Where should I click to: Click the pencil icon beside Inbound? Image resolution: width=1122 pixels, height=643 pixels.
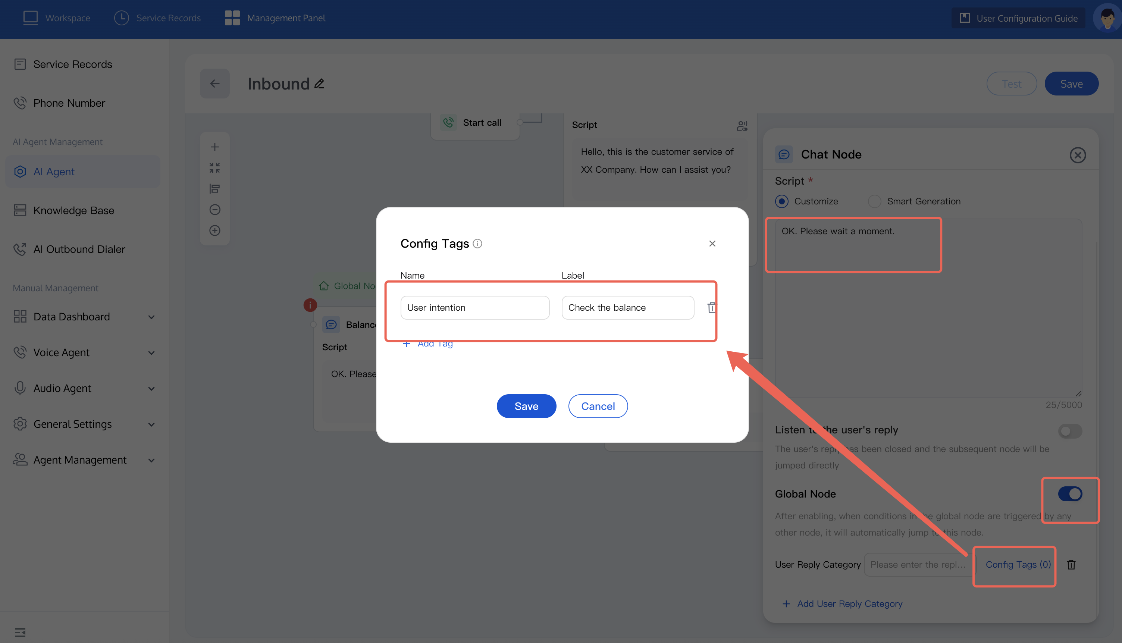coord(319,84)
